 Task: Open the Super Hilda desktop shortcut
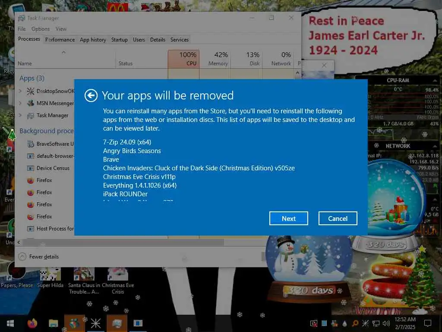click(50, 276)
